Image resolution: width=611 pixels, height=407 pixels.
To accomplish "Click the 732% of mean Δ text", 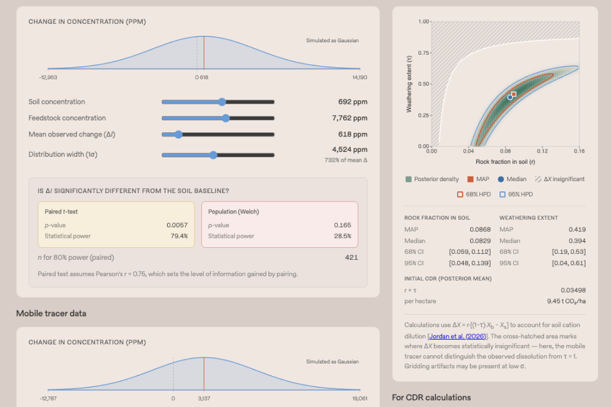I will pyautogui.click(x=345, y=160).
